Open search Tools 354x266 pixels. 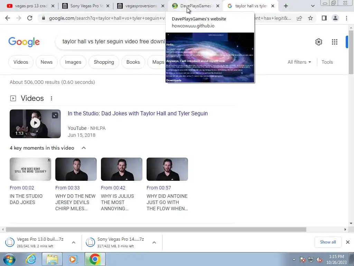[x=327, y=62]
